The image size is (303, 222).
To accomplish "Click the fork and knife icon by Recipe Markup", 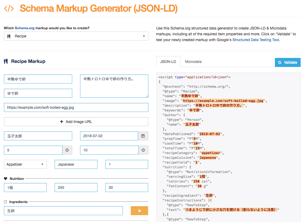I will pos(6,61).
